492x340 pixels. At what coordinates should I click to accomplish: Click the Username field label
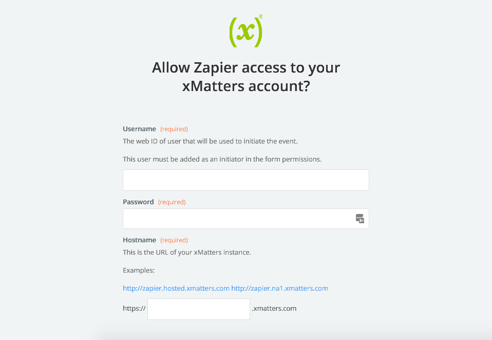139,129
